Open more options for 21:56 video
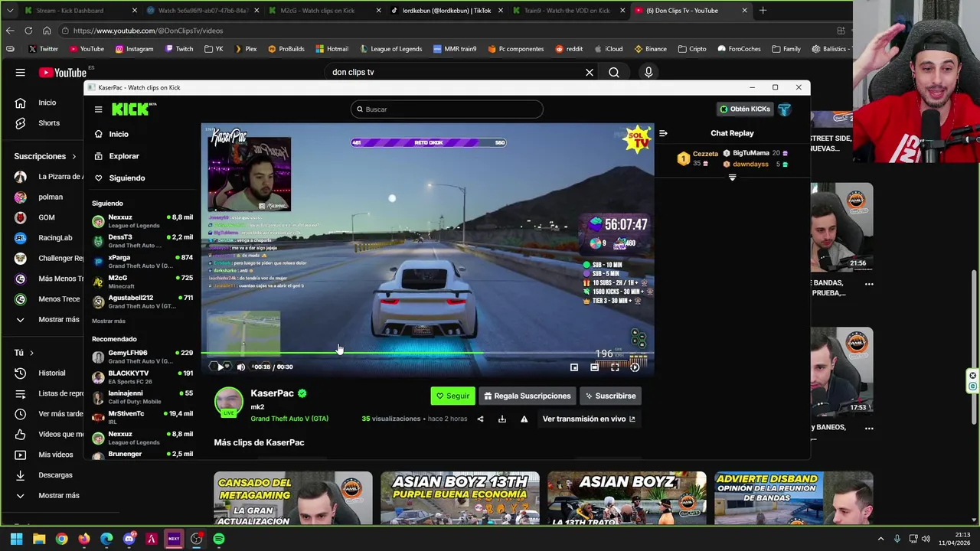The width and height of the screenshot is (980, 551). (x=869, y=284)
